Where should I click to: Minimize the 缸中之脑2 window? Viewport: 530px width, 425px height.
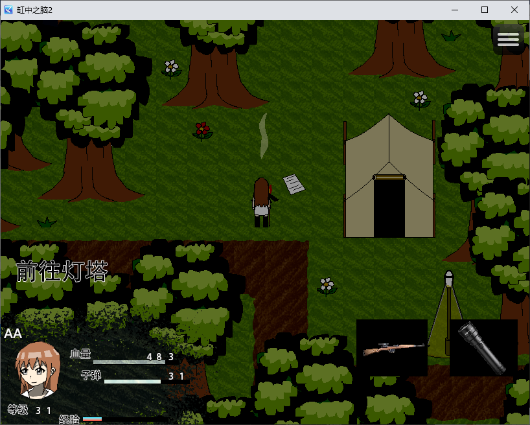click(455, 10)
